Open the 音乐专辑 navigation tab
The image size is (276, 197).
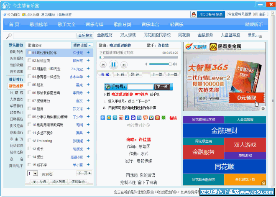coord(95,25)
